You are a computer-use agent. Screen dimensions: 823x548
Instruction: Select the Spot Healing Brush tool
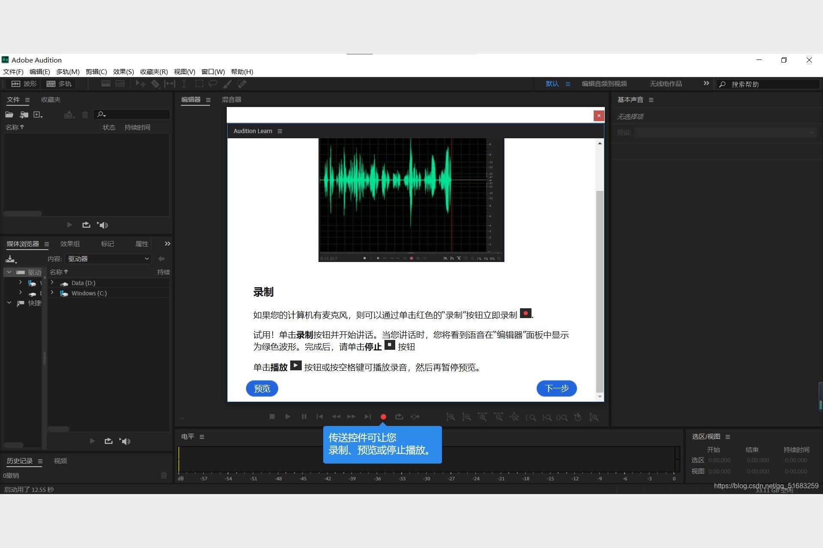[242, 84]
